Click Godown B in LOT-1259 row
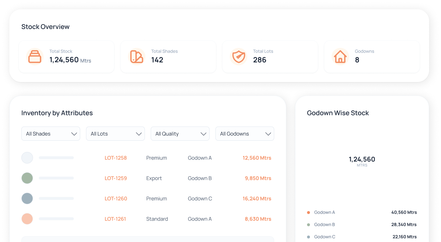This screenshot has height=242, width=441. [x=200, y=178]
